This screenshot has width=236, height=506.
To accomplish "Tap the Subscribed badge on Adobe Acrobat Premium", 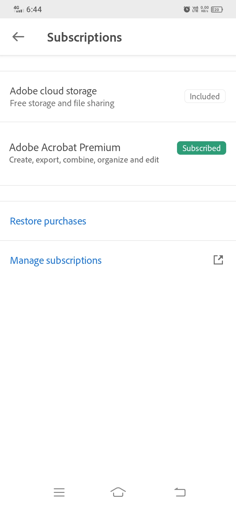I will (x=201, y=148).
